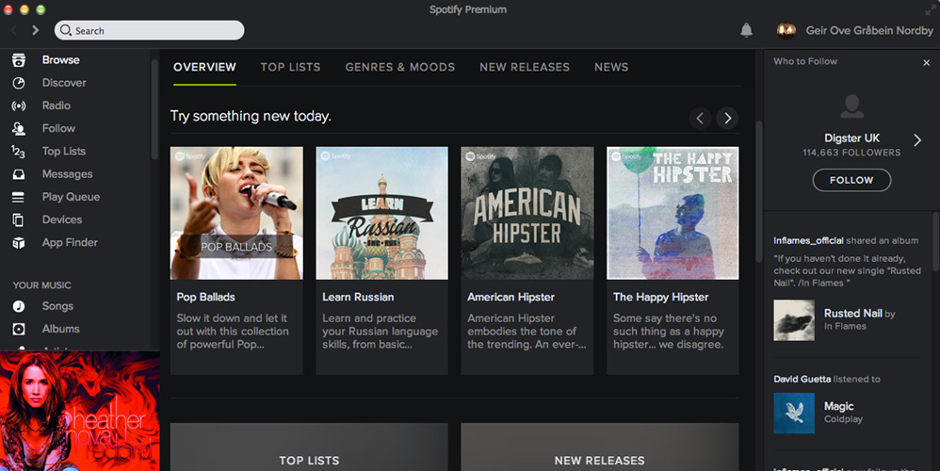This screenshot has width=940, height=471.
Task: Open user name Geir Ove Gråbein Nordby
Action: point(869,30)
